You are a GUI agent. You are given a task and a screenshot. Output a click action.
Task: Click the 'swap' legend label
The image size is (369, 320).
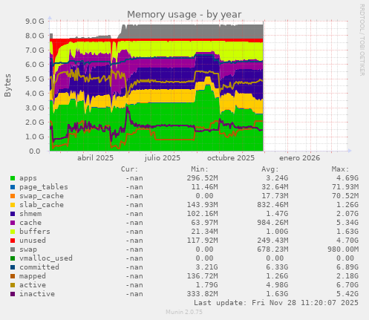point(28,249)
